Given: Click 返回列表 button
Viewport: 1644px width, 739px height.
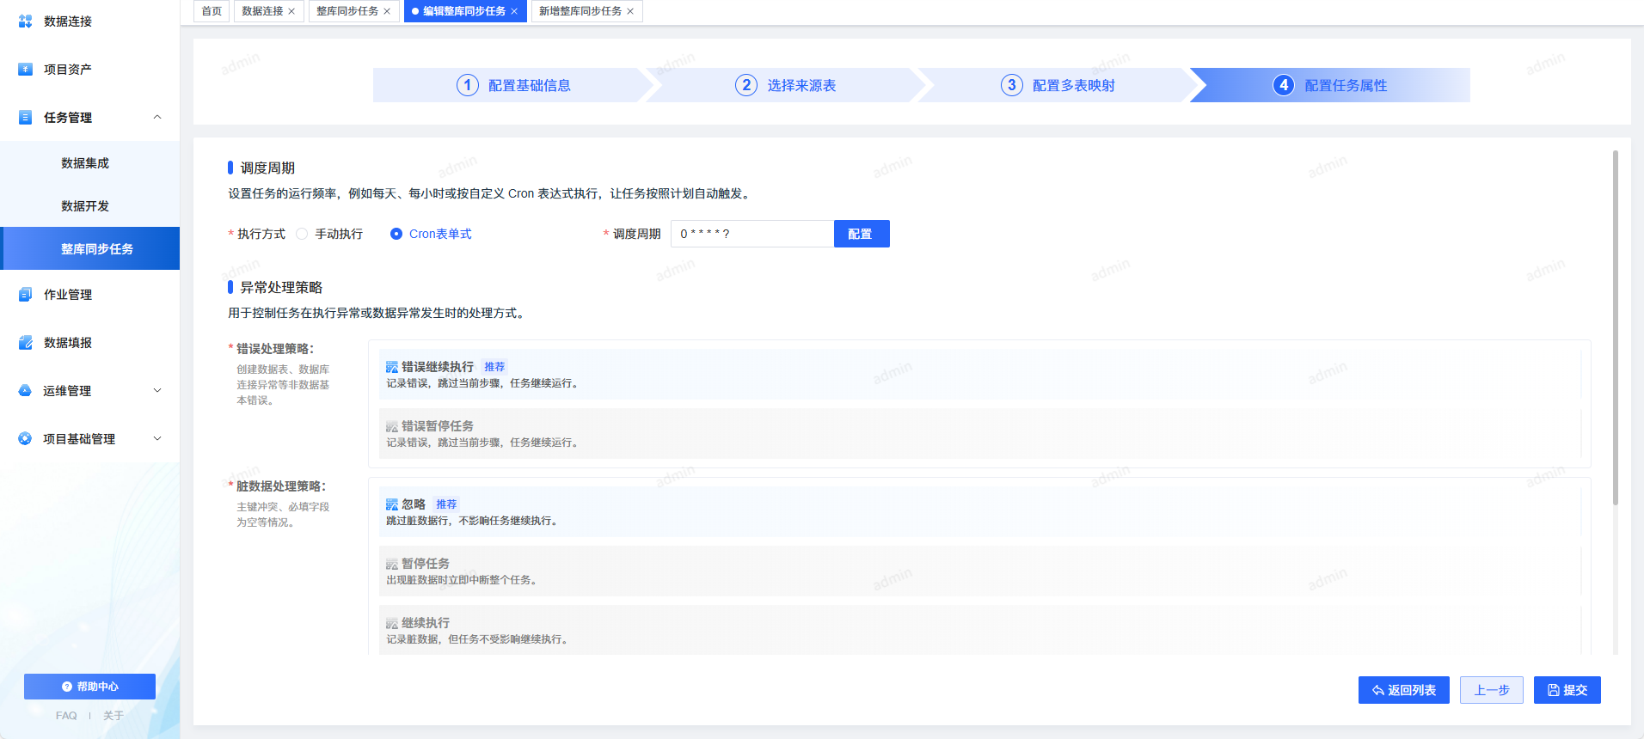Looking at the screenshot, I should [1404, 690].
